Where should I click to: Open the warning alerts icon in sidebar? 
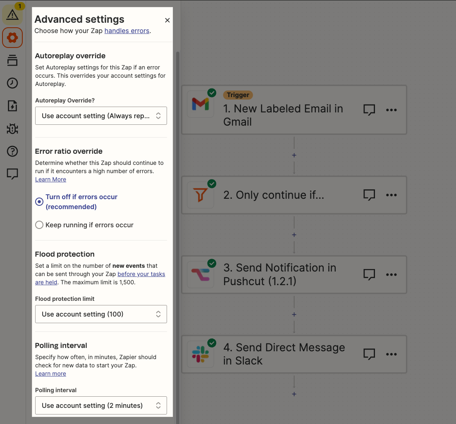click(12, 14)
